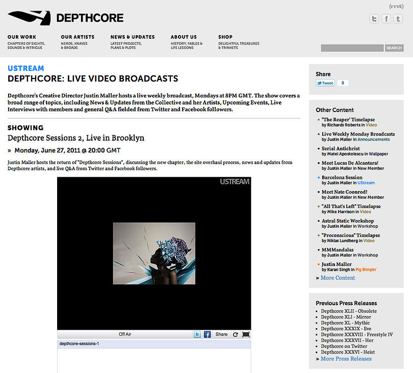413x373 pixels.
Task: Share video via player Twitter icon
Action: 197,334
